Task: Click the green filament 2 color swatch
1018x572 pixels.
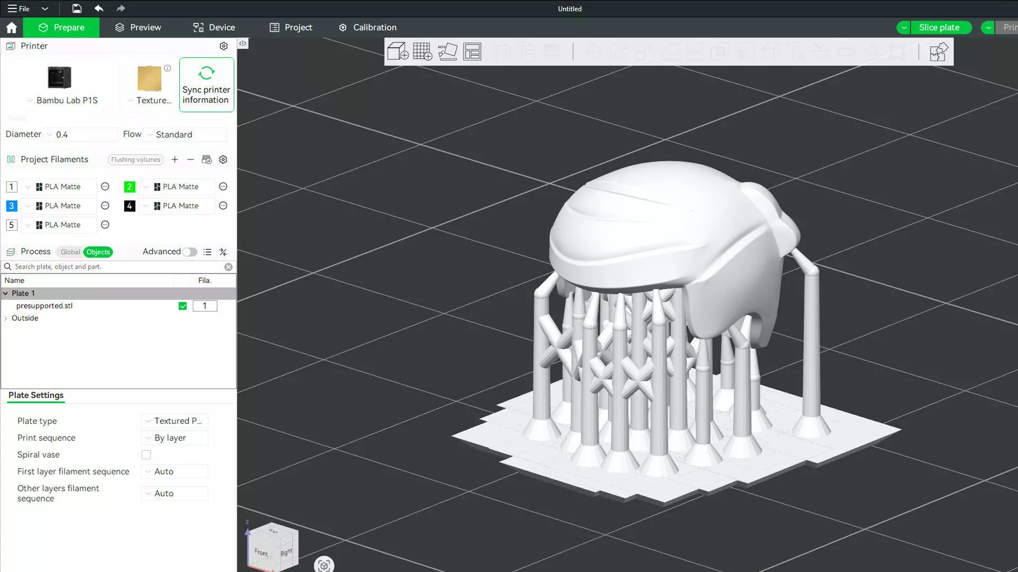Action: 129,187
